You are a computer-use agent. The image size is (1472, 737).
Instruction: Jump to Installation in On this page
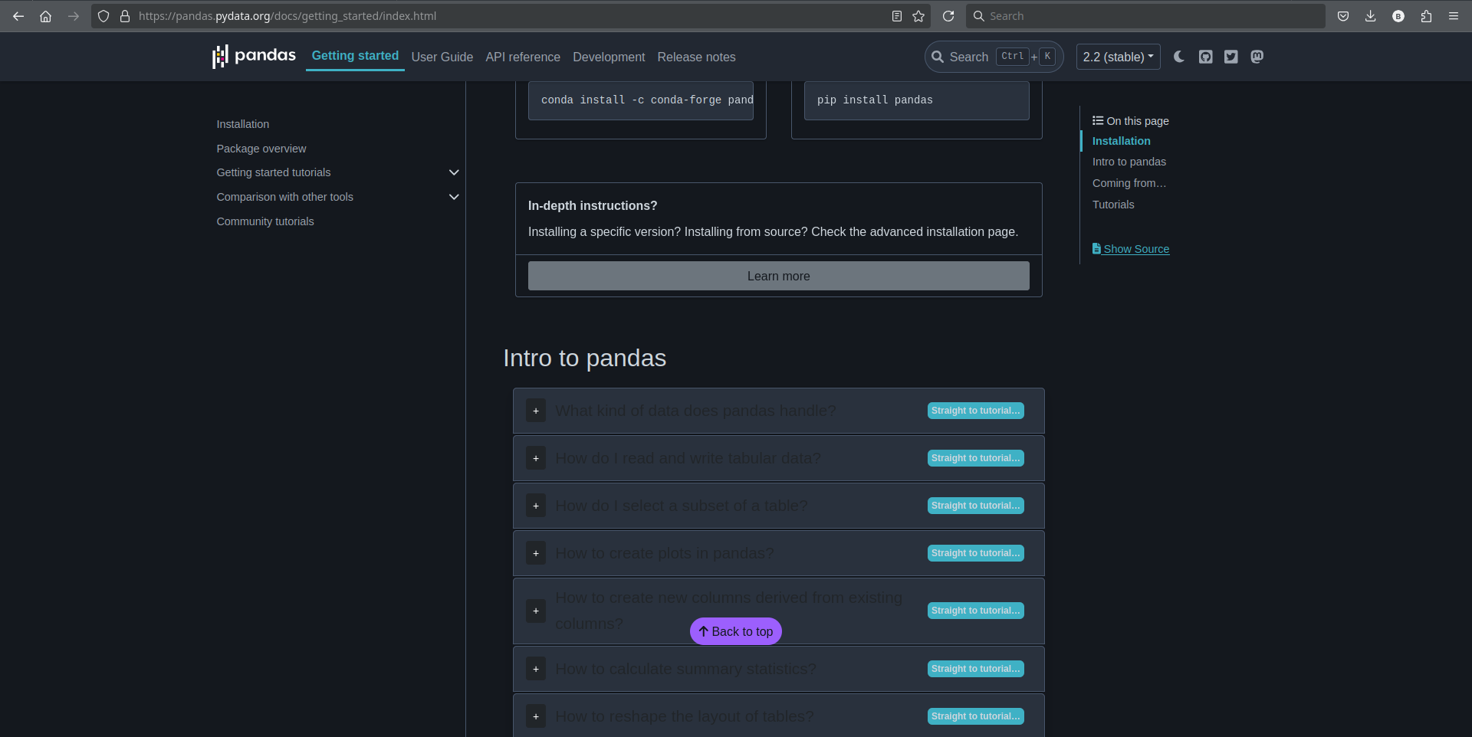(1122, 141)
